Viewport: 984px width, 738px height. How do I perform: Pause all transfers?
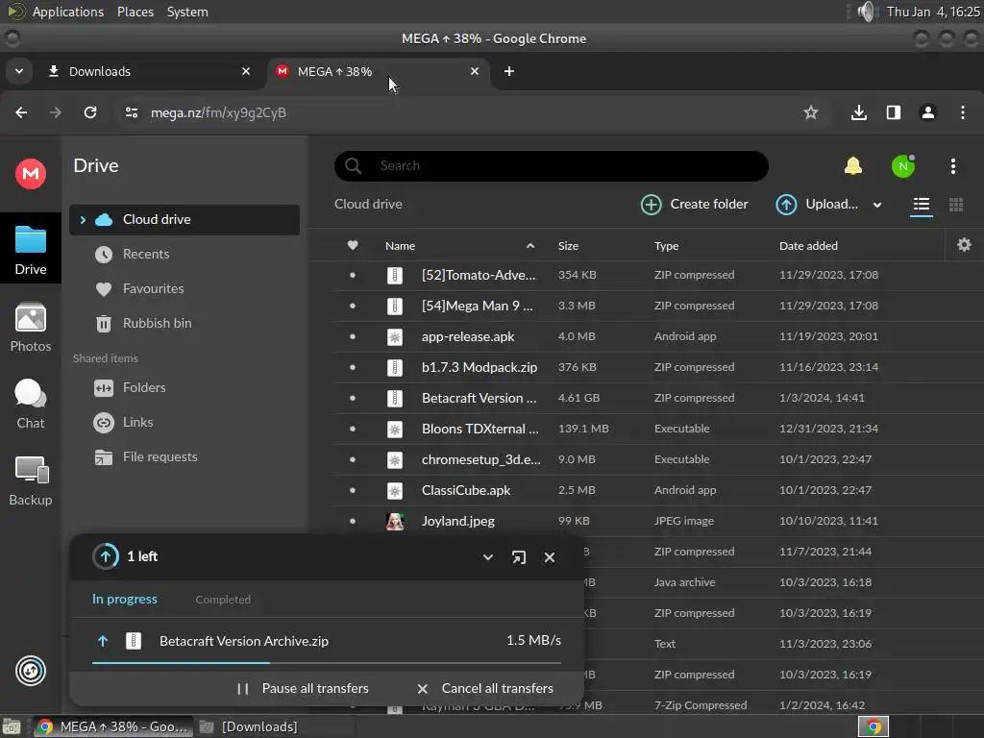(x=303, y=688)
